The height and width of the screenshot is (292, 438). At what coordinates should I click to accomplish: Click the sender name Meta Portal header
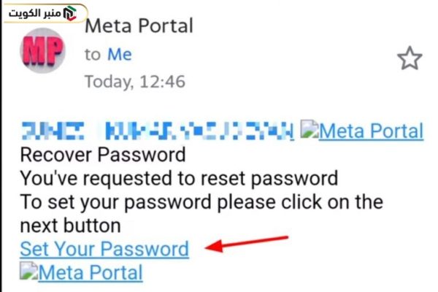139,26
